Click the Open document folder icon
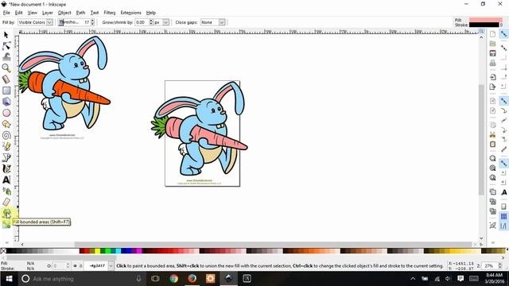This screenshot has width=509, height=286. coord(492,44)
